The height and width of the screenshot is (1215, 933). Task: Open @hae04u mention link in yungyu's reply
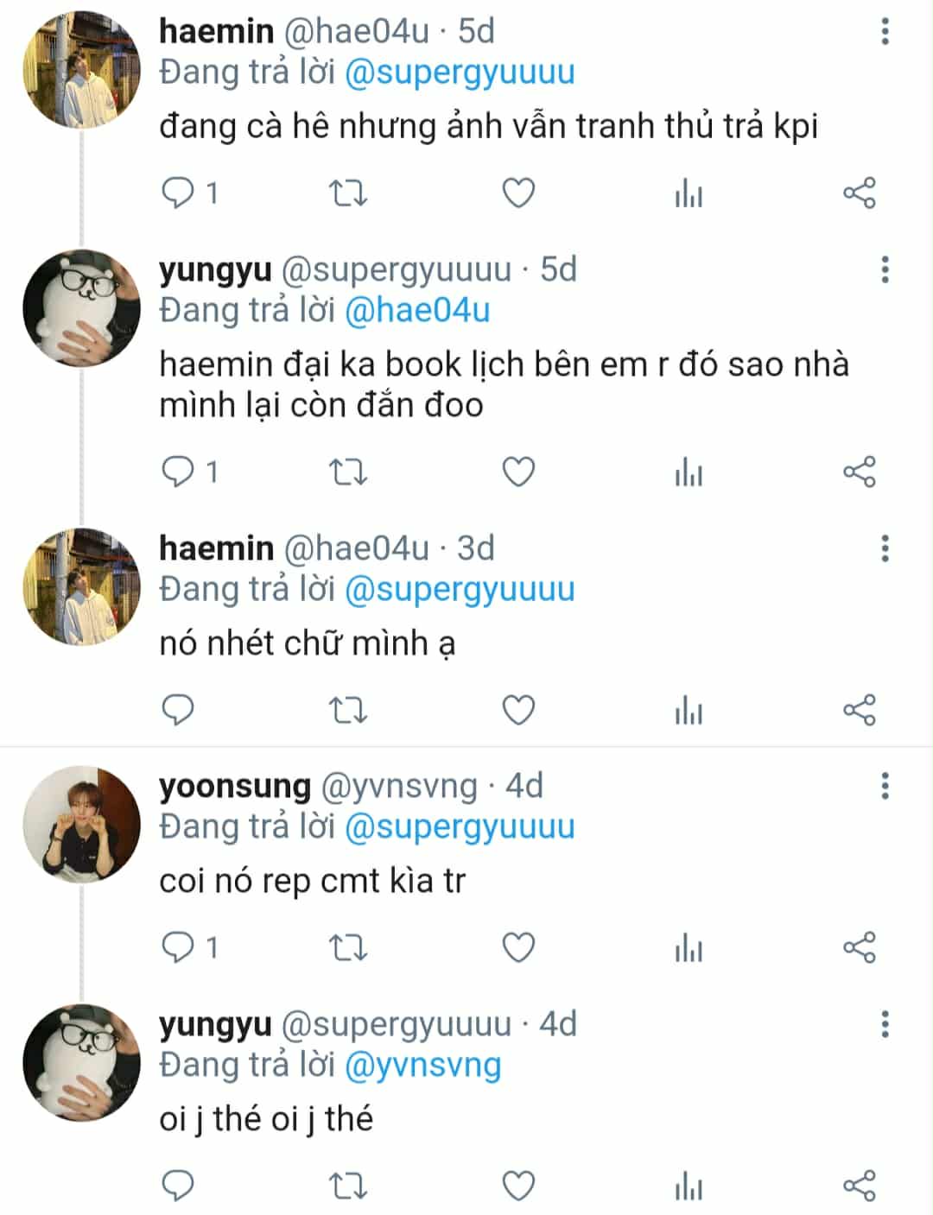(x=416, y=310)
